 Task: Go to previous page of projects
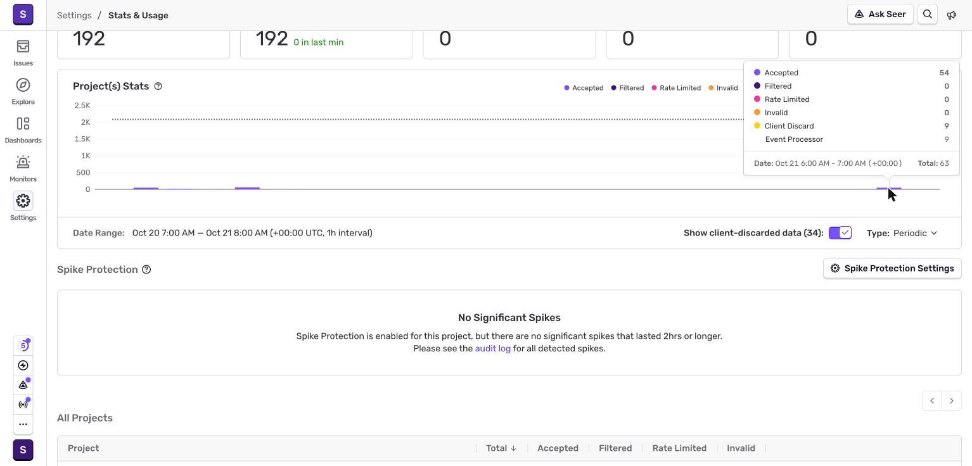pyautogui.click(x=931, y=401)
